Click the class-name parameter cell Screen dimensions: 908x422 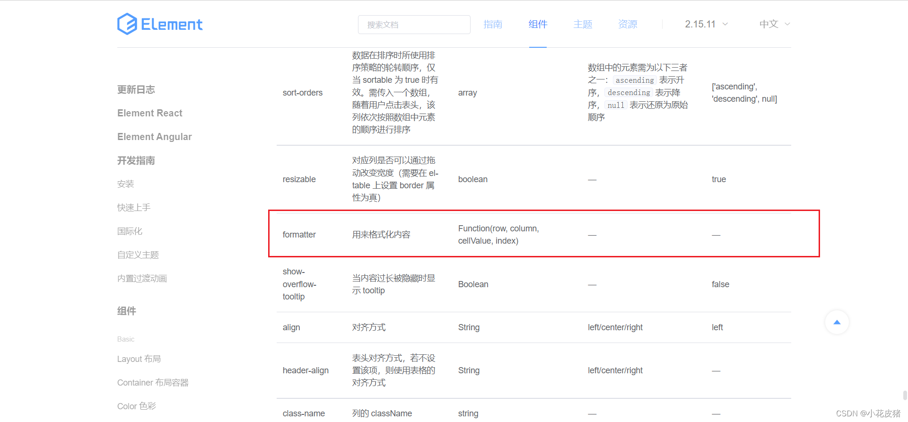click(x=304, y=413)
